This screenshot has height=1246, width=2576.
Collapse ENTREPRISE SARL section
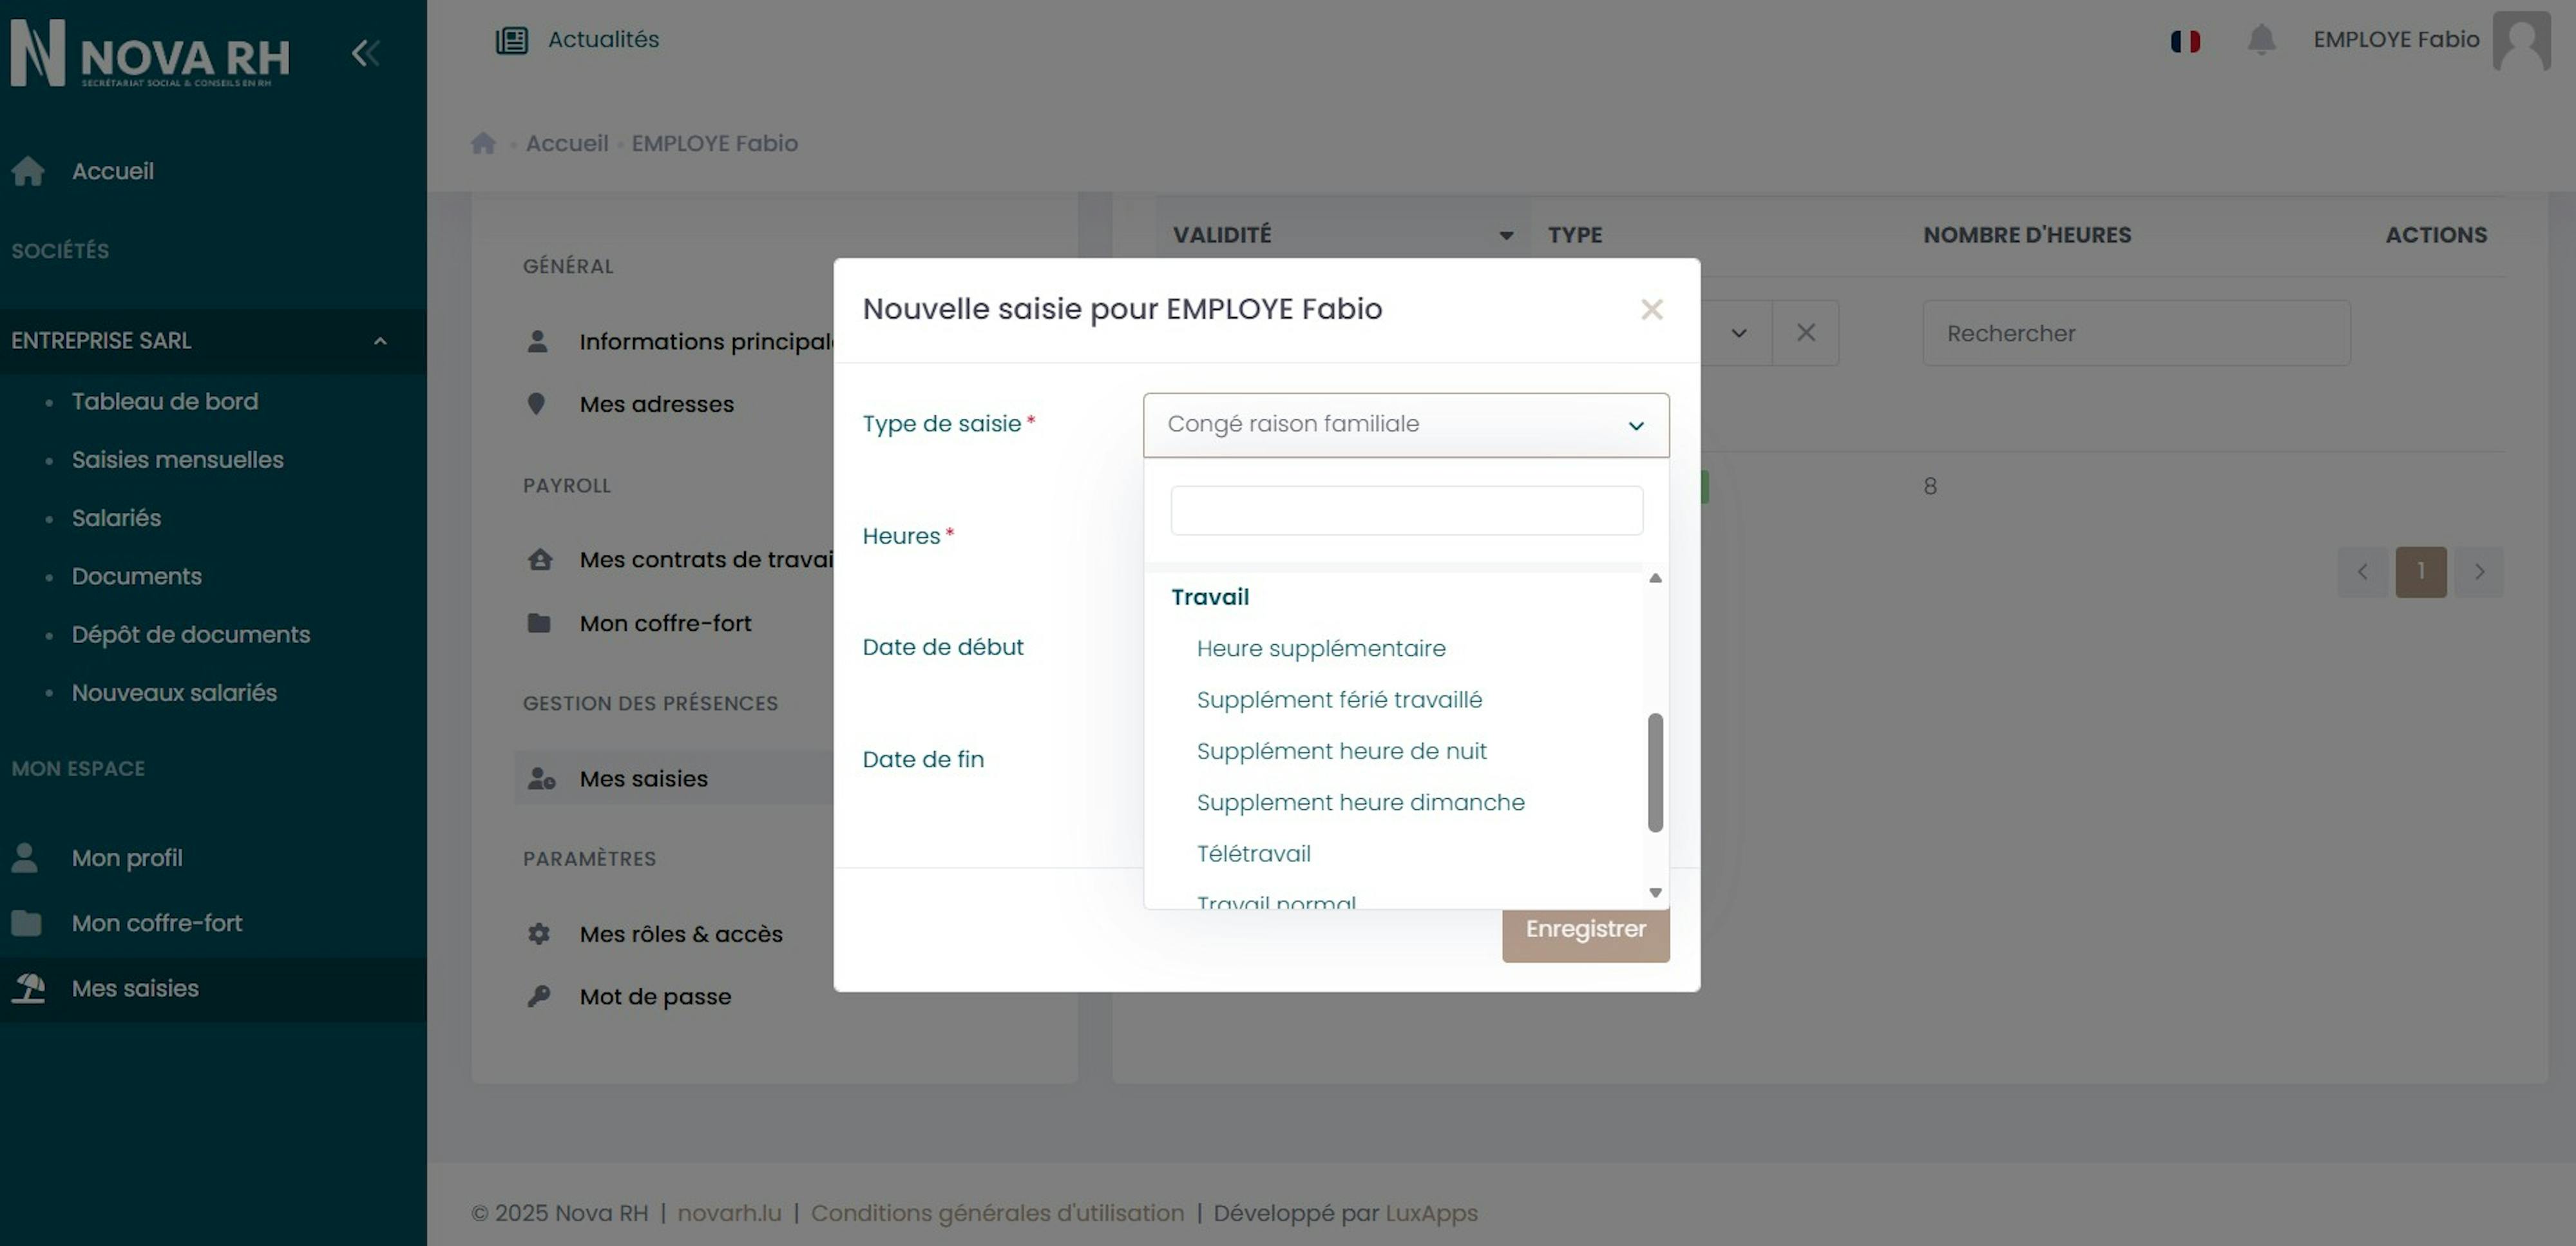380,341
